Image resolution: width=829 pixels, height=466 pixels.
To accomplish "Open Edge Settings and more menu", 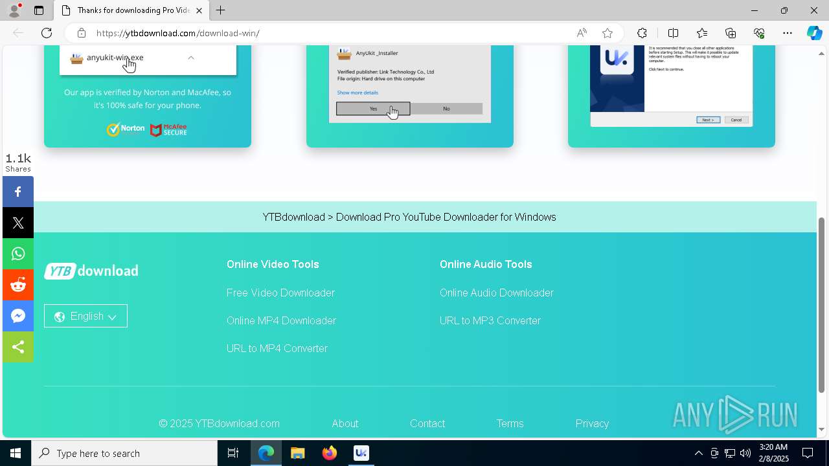I will point(788,33).
